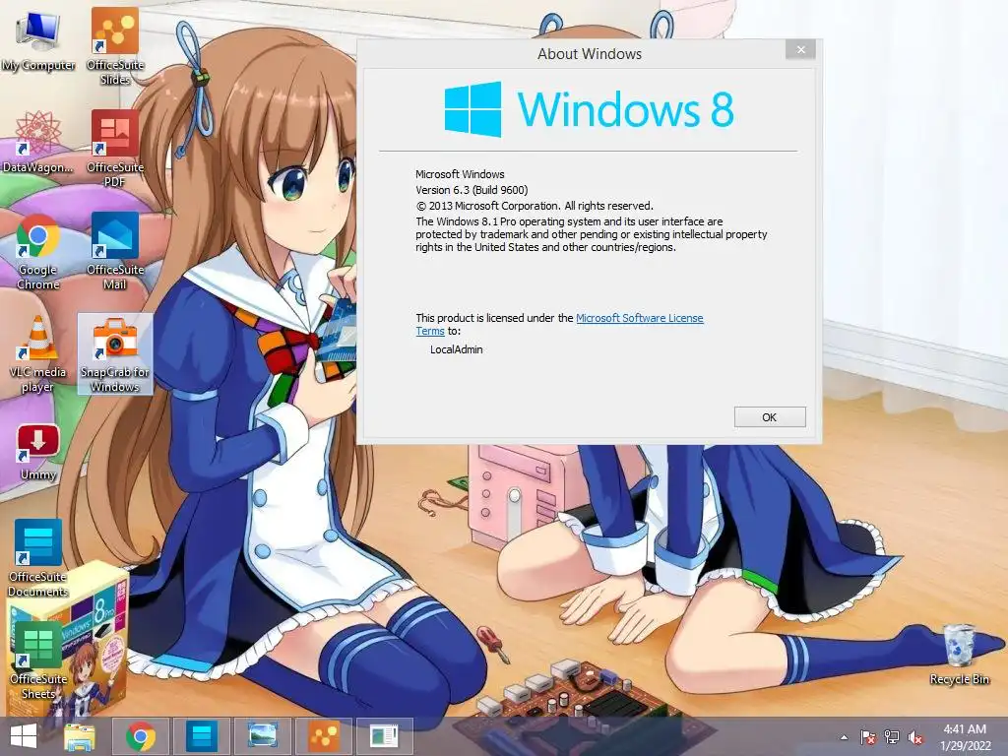Viewport: 1008px width, 756px height.
Task: Click the About Windows title bar
Action: 589,54
